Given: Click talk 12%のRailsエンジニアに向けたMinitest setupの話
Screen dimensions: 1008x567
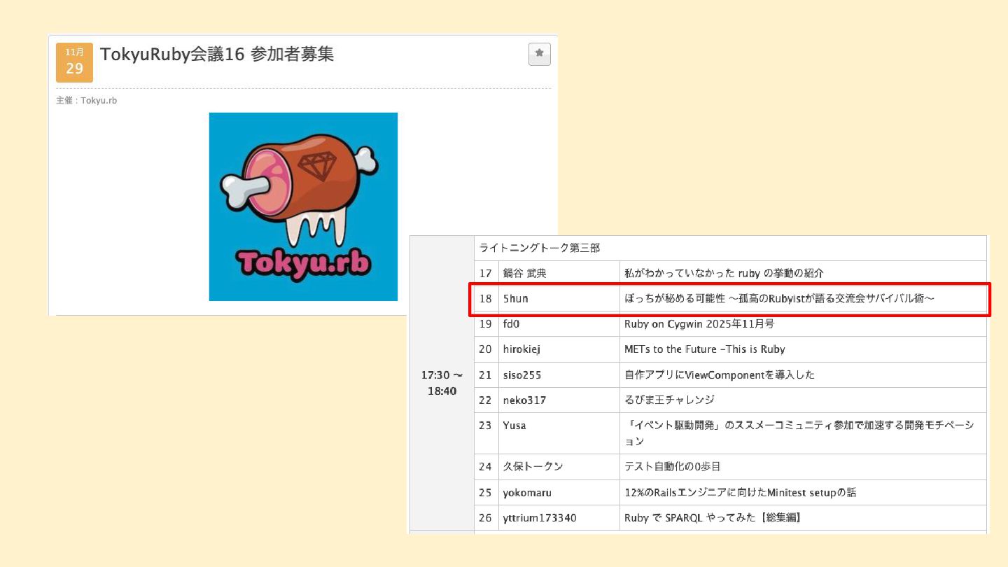Looking at the screenshot, I should point(740,493).
